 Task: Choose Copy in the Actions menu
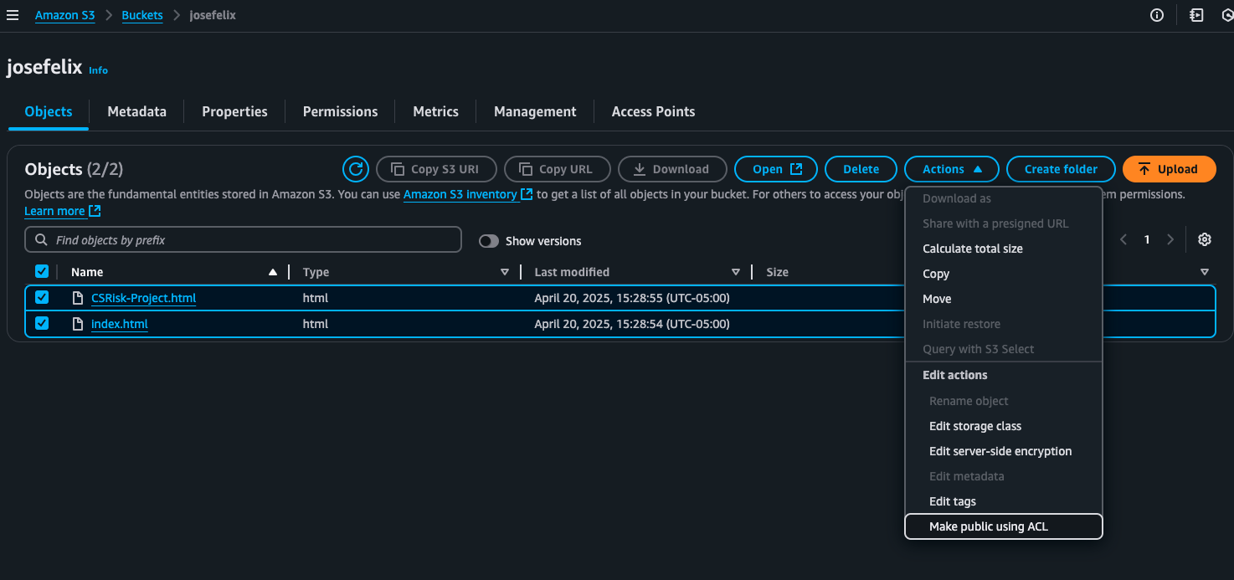point(1004,274)
